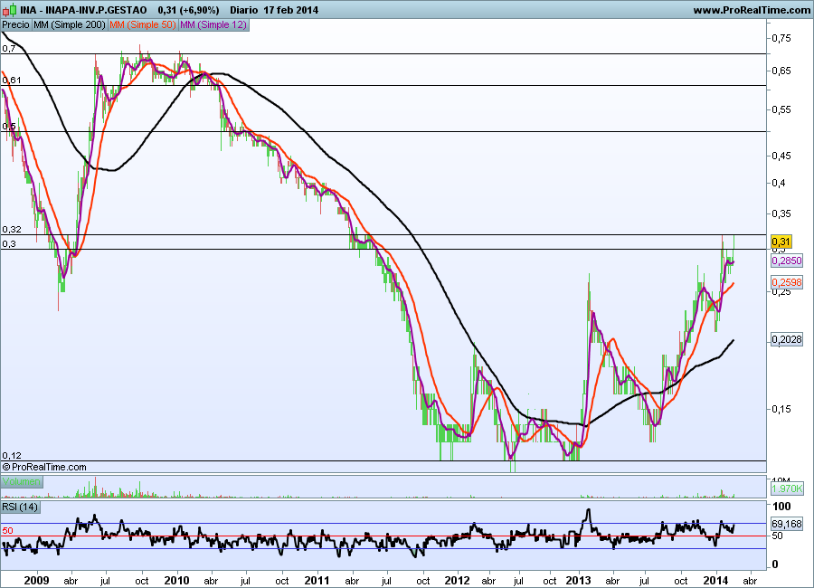Image resolution: width=814 pixels, height=588 pixels.
Task: Click the 2012 year label on time axis
Action: (458, 581)
